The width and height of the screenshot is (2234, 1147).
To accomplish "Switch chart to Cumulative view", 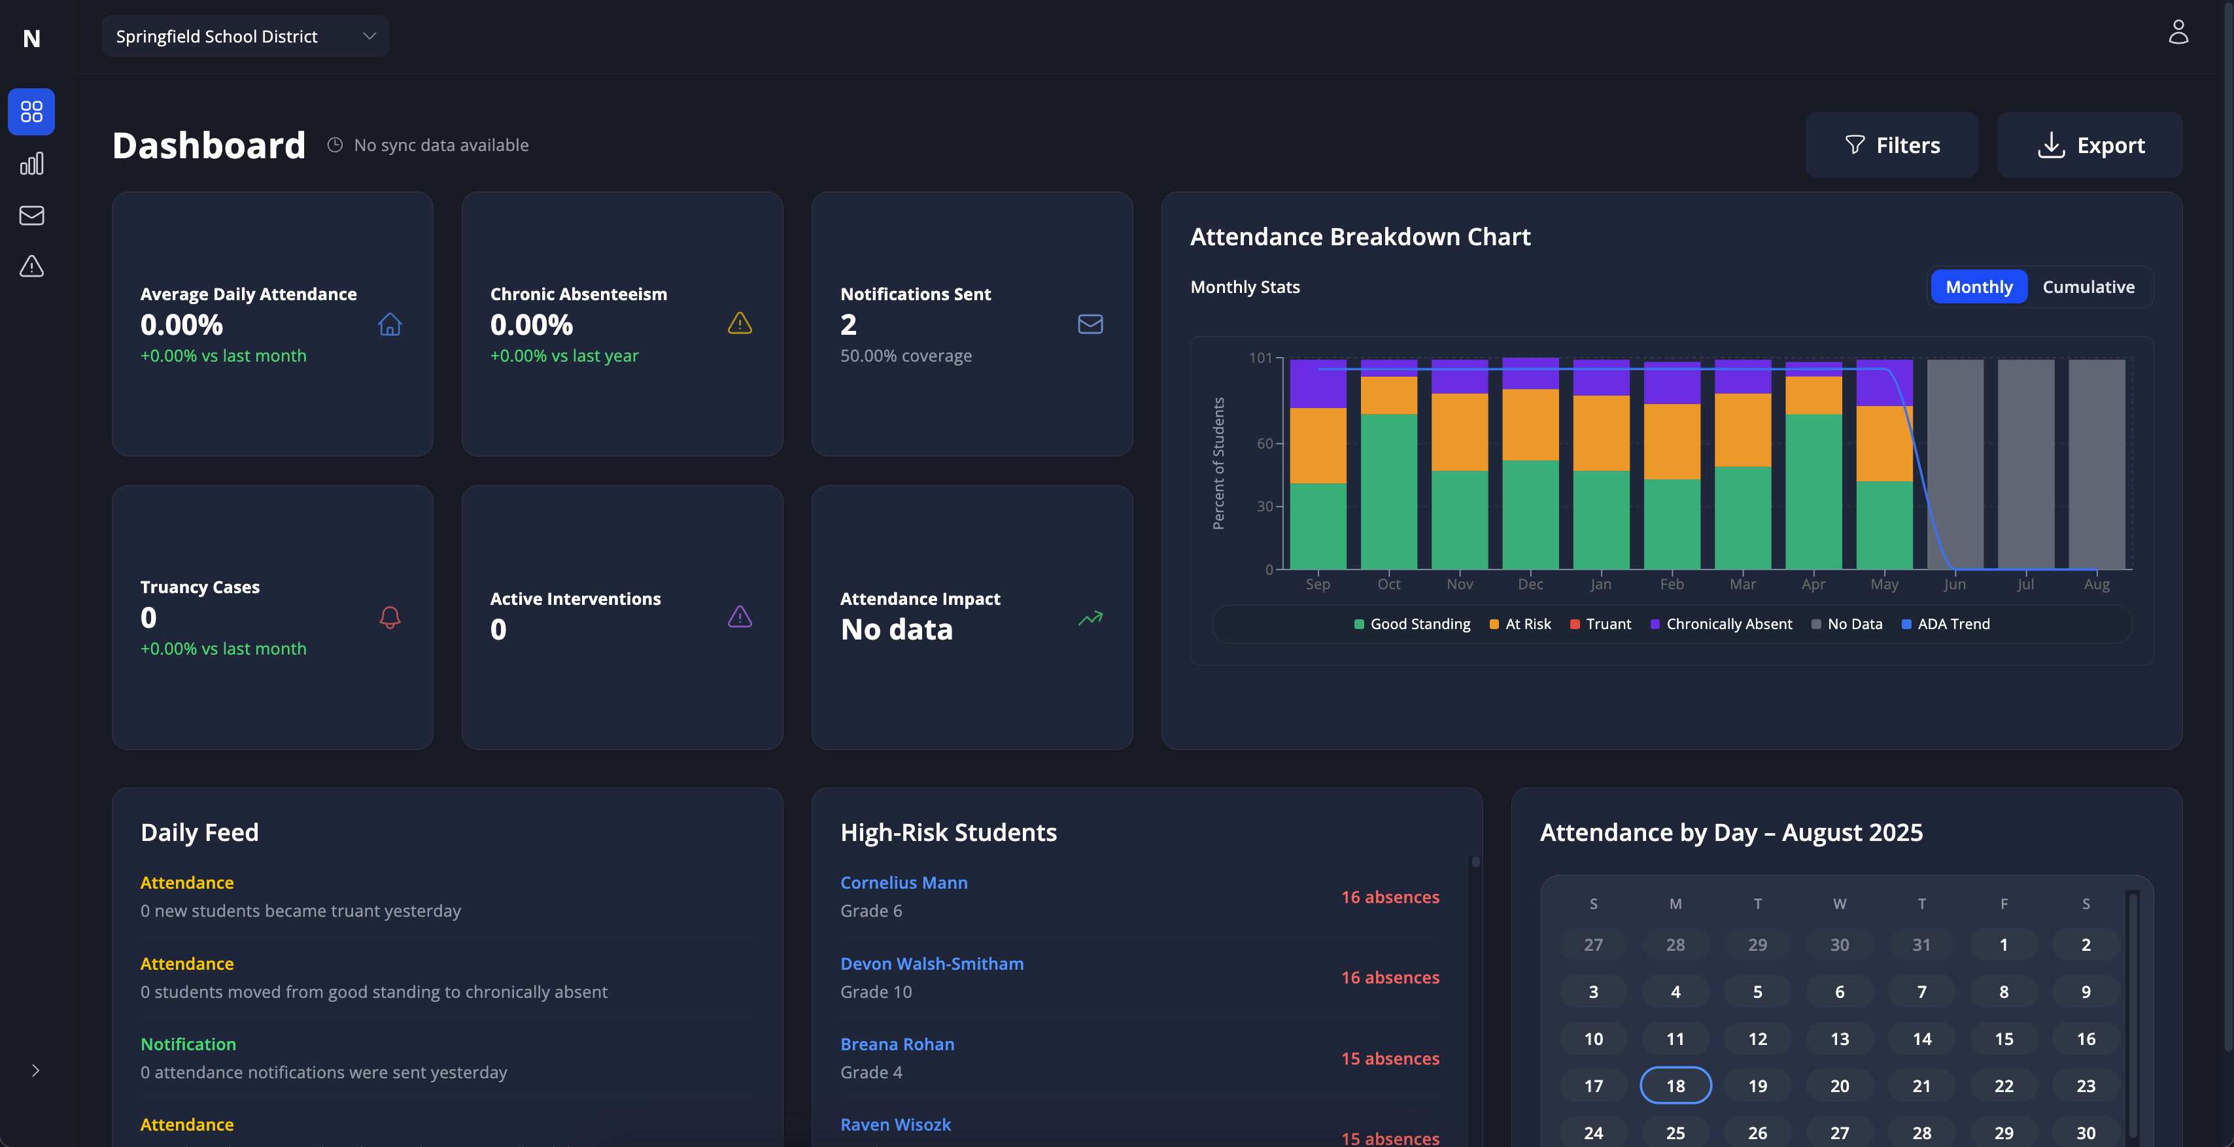I will pyautogui.click(x=2088, y=287).
